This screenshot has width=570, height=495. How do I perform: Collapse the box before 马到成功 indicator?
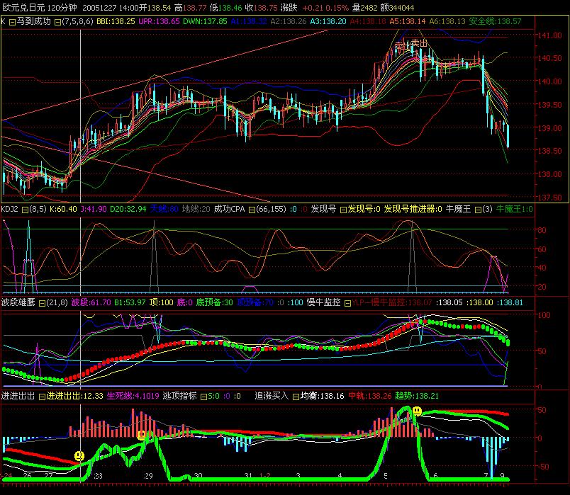(10, 21)
